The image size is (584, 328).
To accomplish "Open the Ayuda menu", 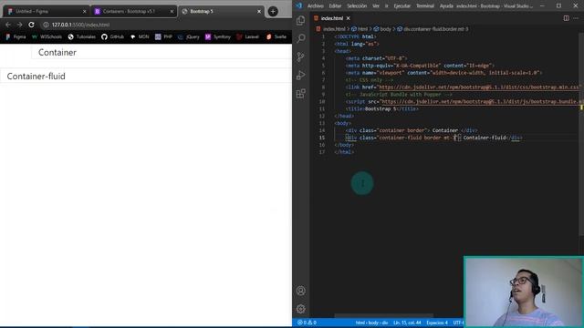I will [446, 6].
